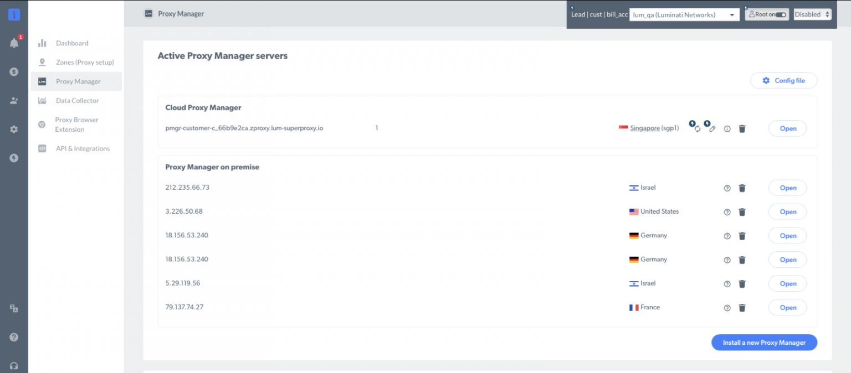This screenshot has width=851, height=373.
Task: Open the settings gear in left sidebar
Action: (x=14, y=129)
